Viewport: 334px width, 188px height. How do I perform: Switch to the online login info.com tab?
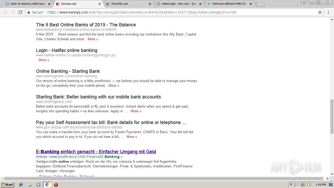tap(178, 4)
